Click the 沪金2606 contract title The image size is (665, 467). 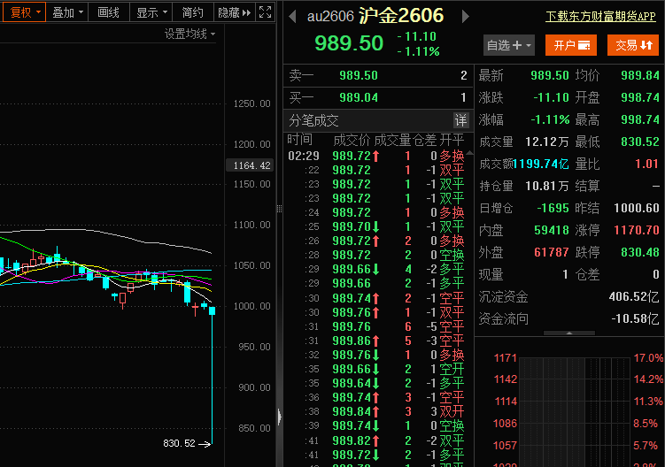pos(401,16)
